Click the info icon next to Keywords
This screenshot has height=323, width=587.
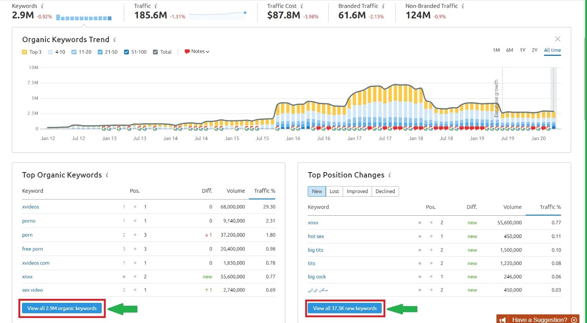(42, 6)
